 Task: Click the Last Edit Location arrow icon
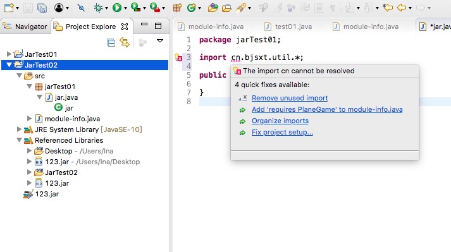(388, 8)
